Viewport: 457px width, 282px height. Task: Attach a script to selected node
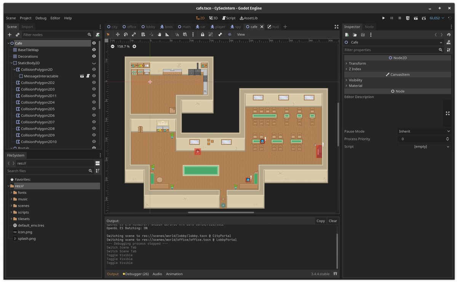pyautogui.click(x=98, y=35)
